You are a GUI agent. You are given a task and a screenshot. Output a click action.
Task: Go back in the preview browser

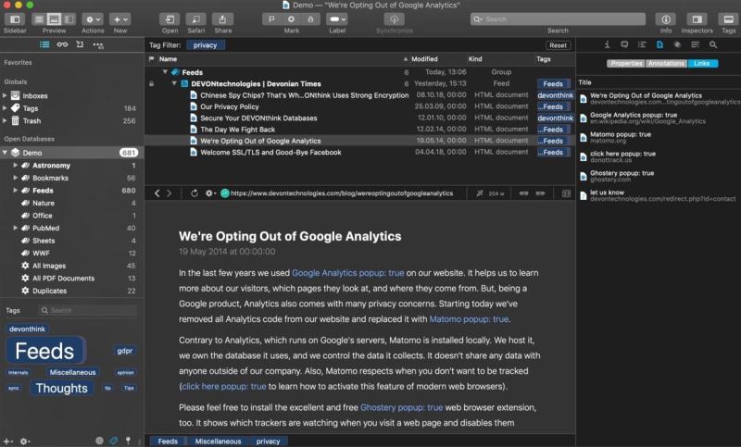(157, 193)
